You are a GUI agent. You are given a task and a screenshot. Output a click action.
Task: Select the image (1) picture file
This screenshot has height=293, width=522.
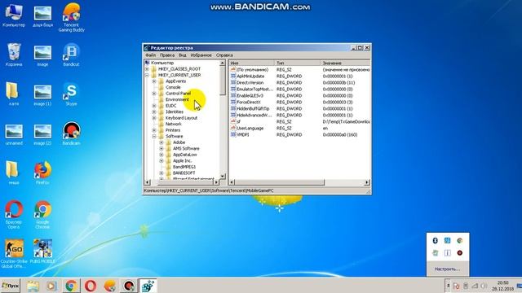[x=42, y=94]
